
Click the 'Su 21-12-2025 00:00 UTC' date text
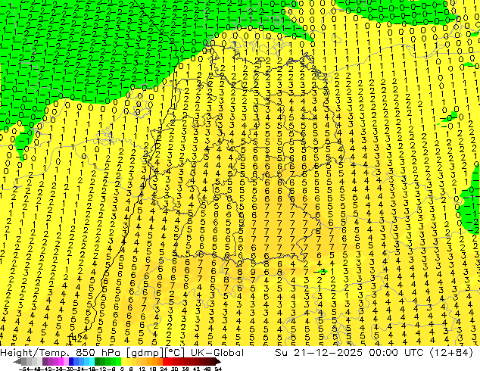tap(349, 353)
